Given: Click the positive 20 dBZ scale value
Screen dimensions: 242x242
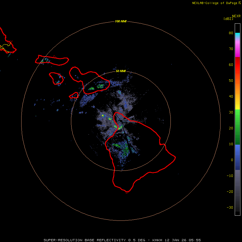Looking at the screenshot, I should click(x=231, y=128).
